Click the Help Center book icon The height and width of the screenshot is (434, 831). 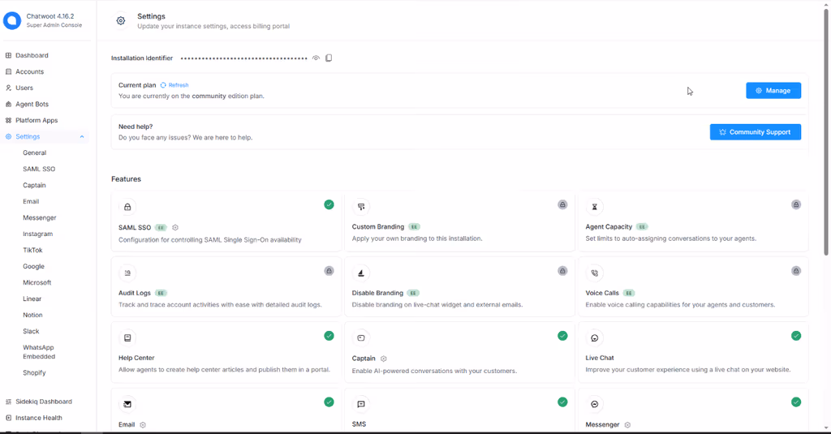tap(127, 337)
